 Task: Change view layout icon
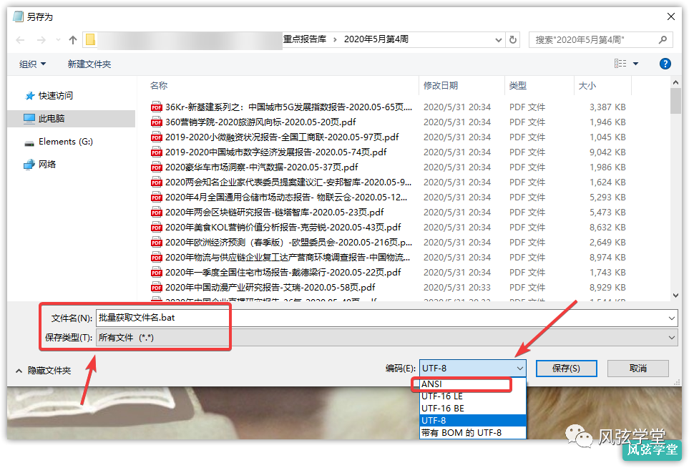(620, 64)
